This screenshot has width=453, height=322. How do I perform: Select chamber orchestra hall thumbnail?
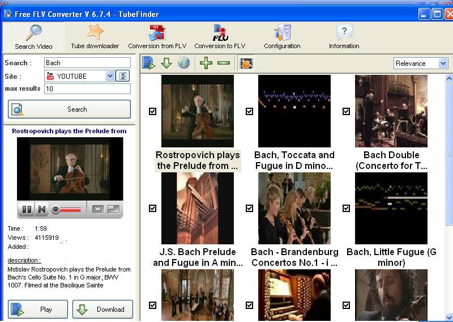198,295
